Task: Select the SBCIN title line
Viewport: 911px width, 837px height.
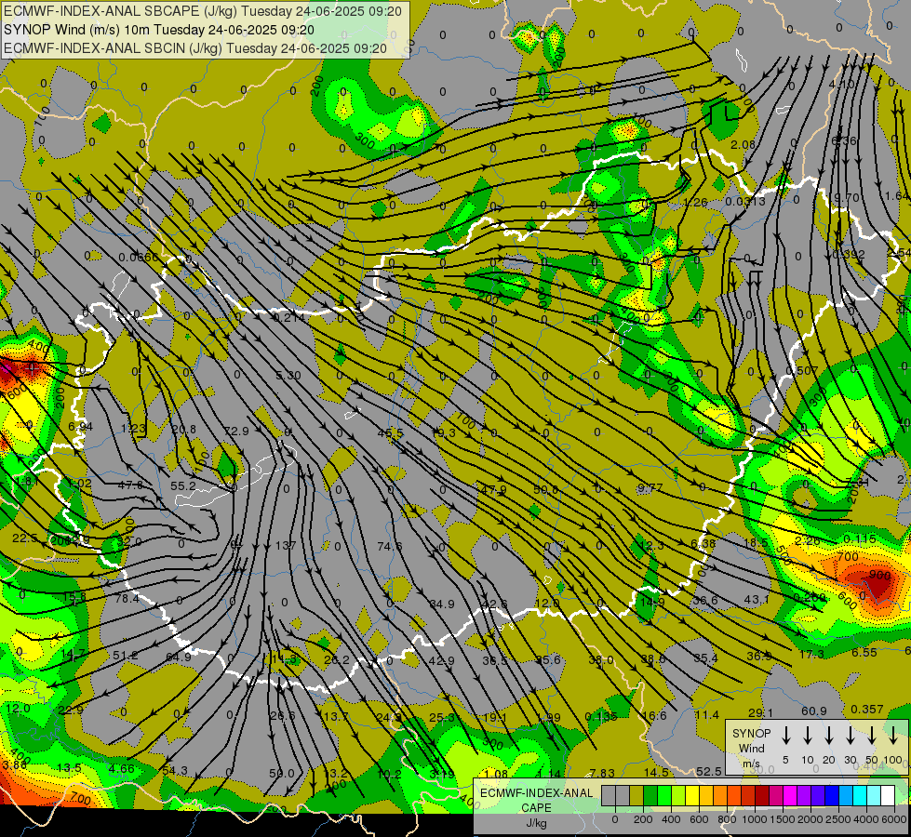Action: pyautogui.click(x=195, y=48)
